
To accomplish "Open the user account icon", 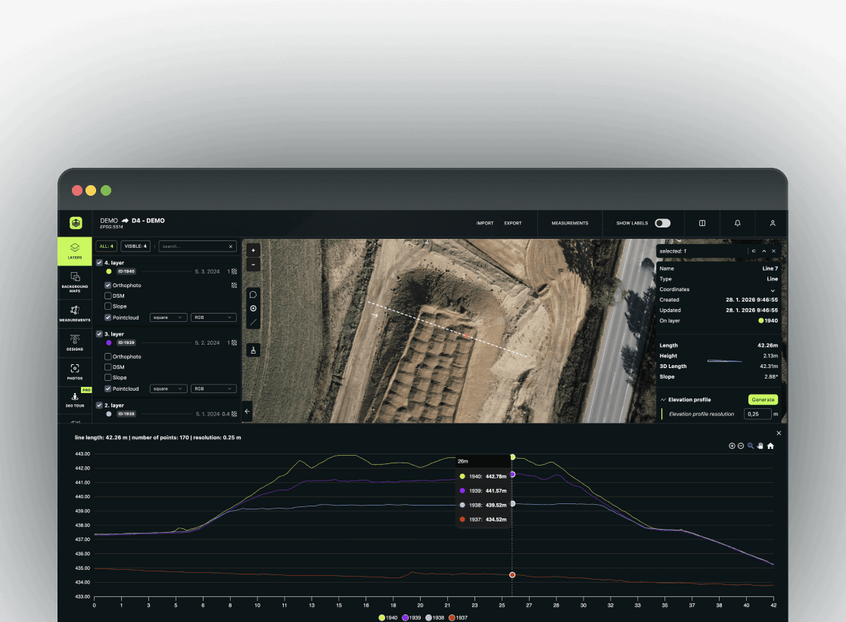I will 772,223.
